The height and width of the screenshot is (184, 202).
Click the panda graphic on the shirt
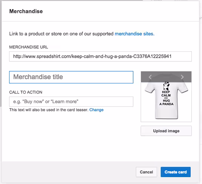166,86
